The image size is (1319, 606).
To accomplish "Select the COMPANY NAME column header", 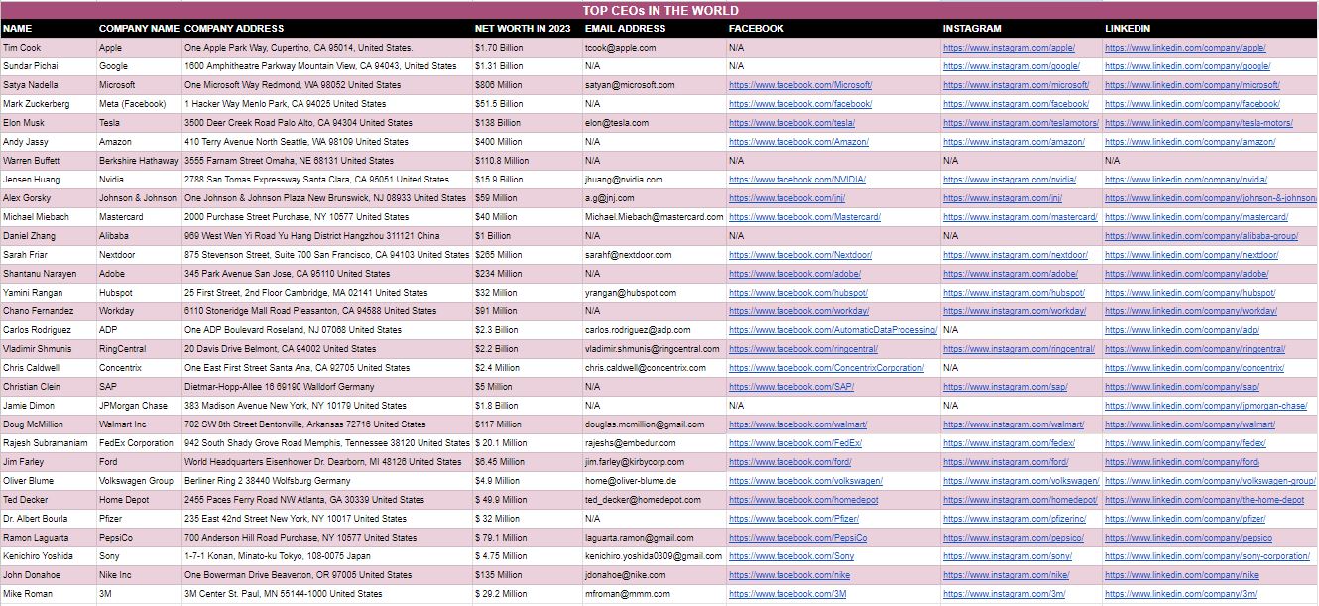I will pyautogui.click(x=139, y=29).
